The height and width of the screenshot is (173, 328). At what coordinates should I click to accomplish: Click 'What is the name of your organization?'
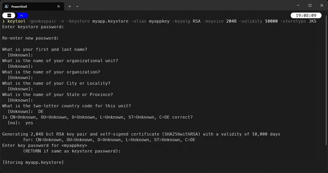[x=51, y=72]
